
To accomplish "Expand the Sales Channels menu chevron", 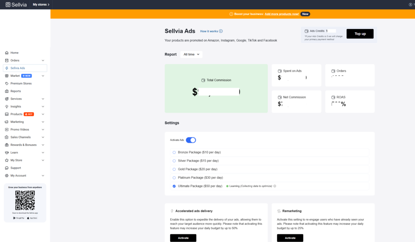I will click(43, 137).
